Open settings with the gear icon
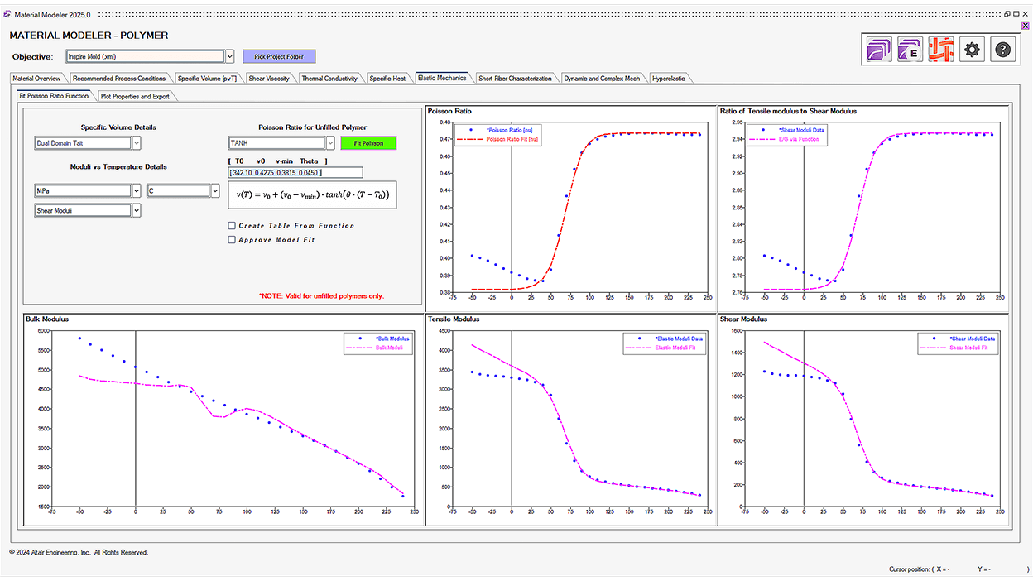This screenshot has width=1033, height=581. [972, 50]
